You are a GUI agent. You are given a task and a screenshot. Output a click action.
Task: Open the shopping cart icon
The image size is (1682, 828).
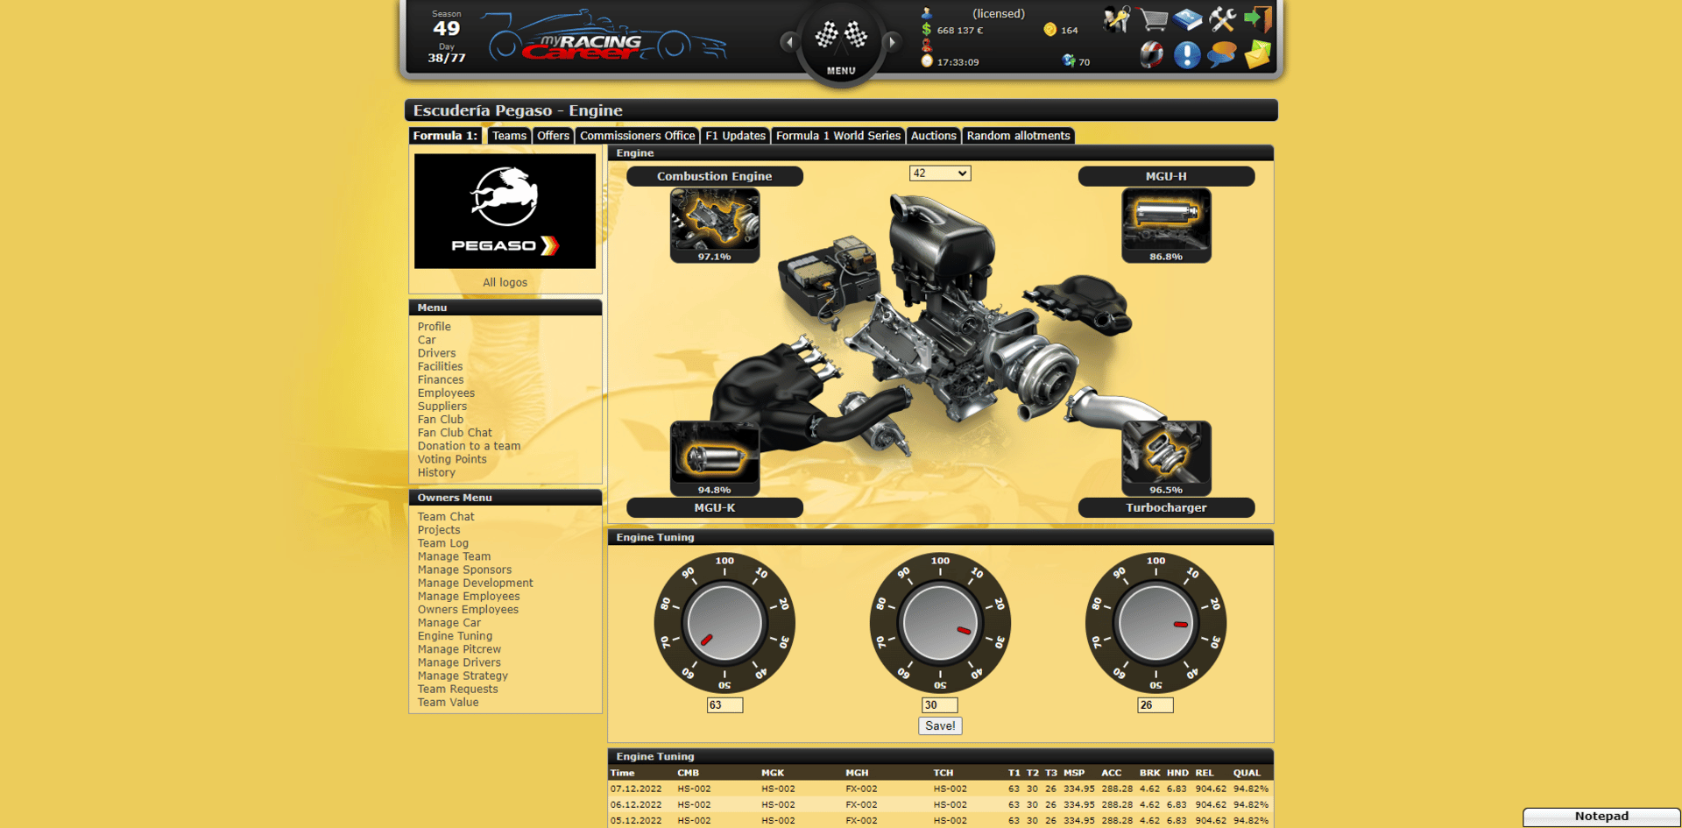coord(1154,19)
